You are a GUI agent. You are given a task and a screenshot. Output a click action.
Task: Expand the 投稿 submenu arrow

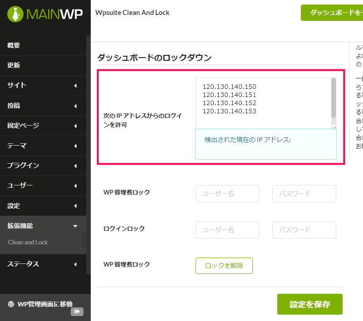click(x=75, y=106)
